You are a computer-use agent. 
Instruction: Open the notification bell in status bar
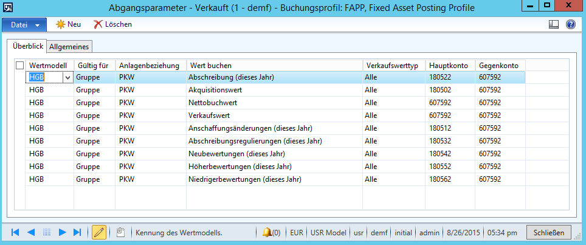[x=271, y=232]
